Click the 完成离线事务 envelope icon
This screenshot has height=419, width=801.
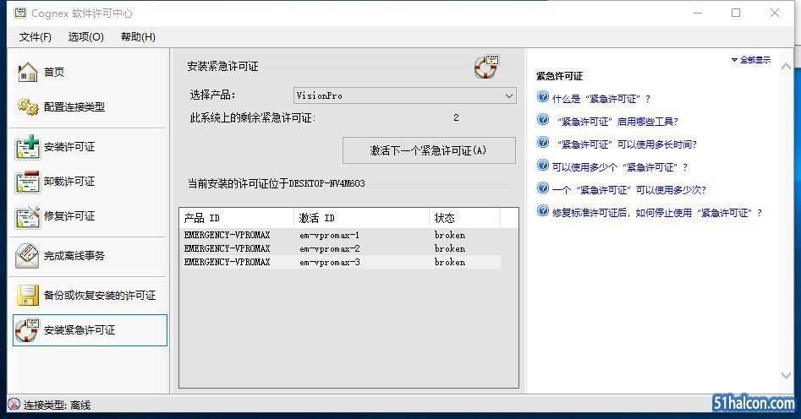[x=27, y=256]
